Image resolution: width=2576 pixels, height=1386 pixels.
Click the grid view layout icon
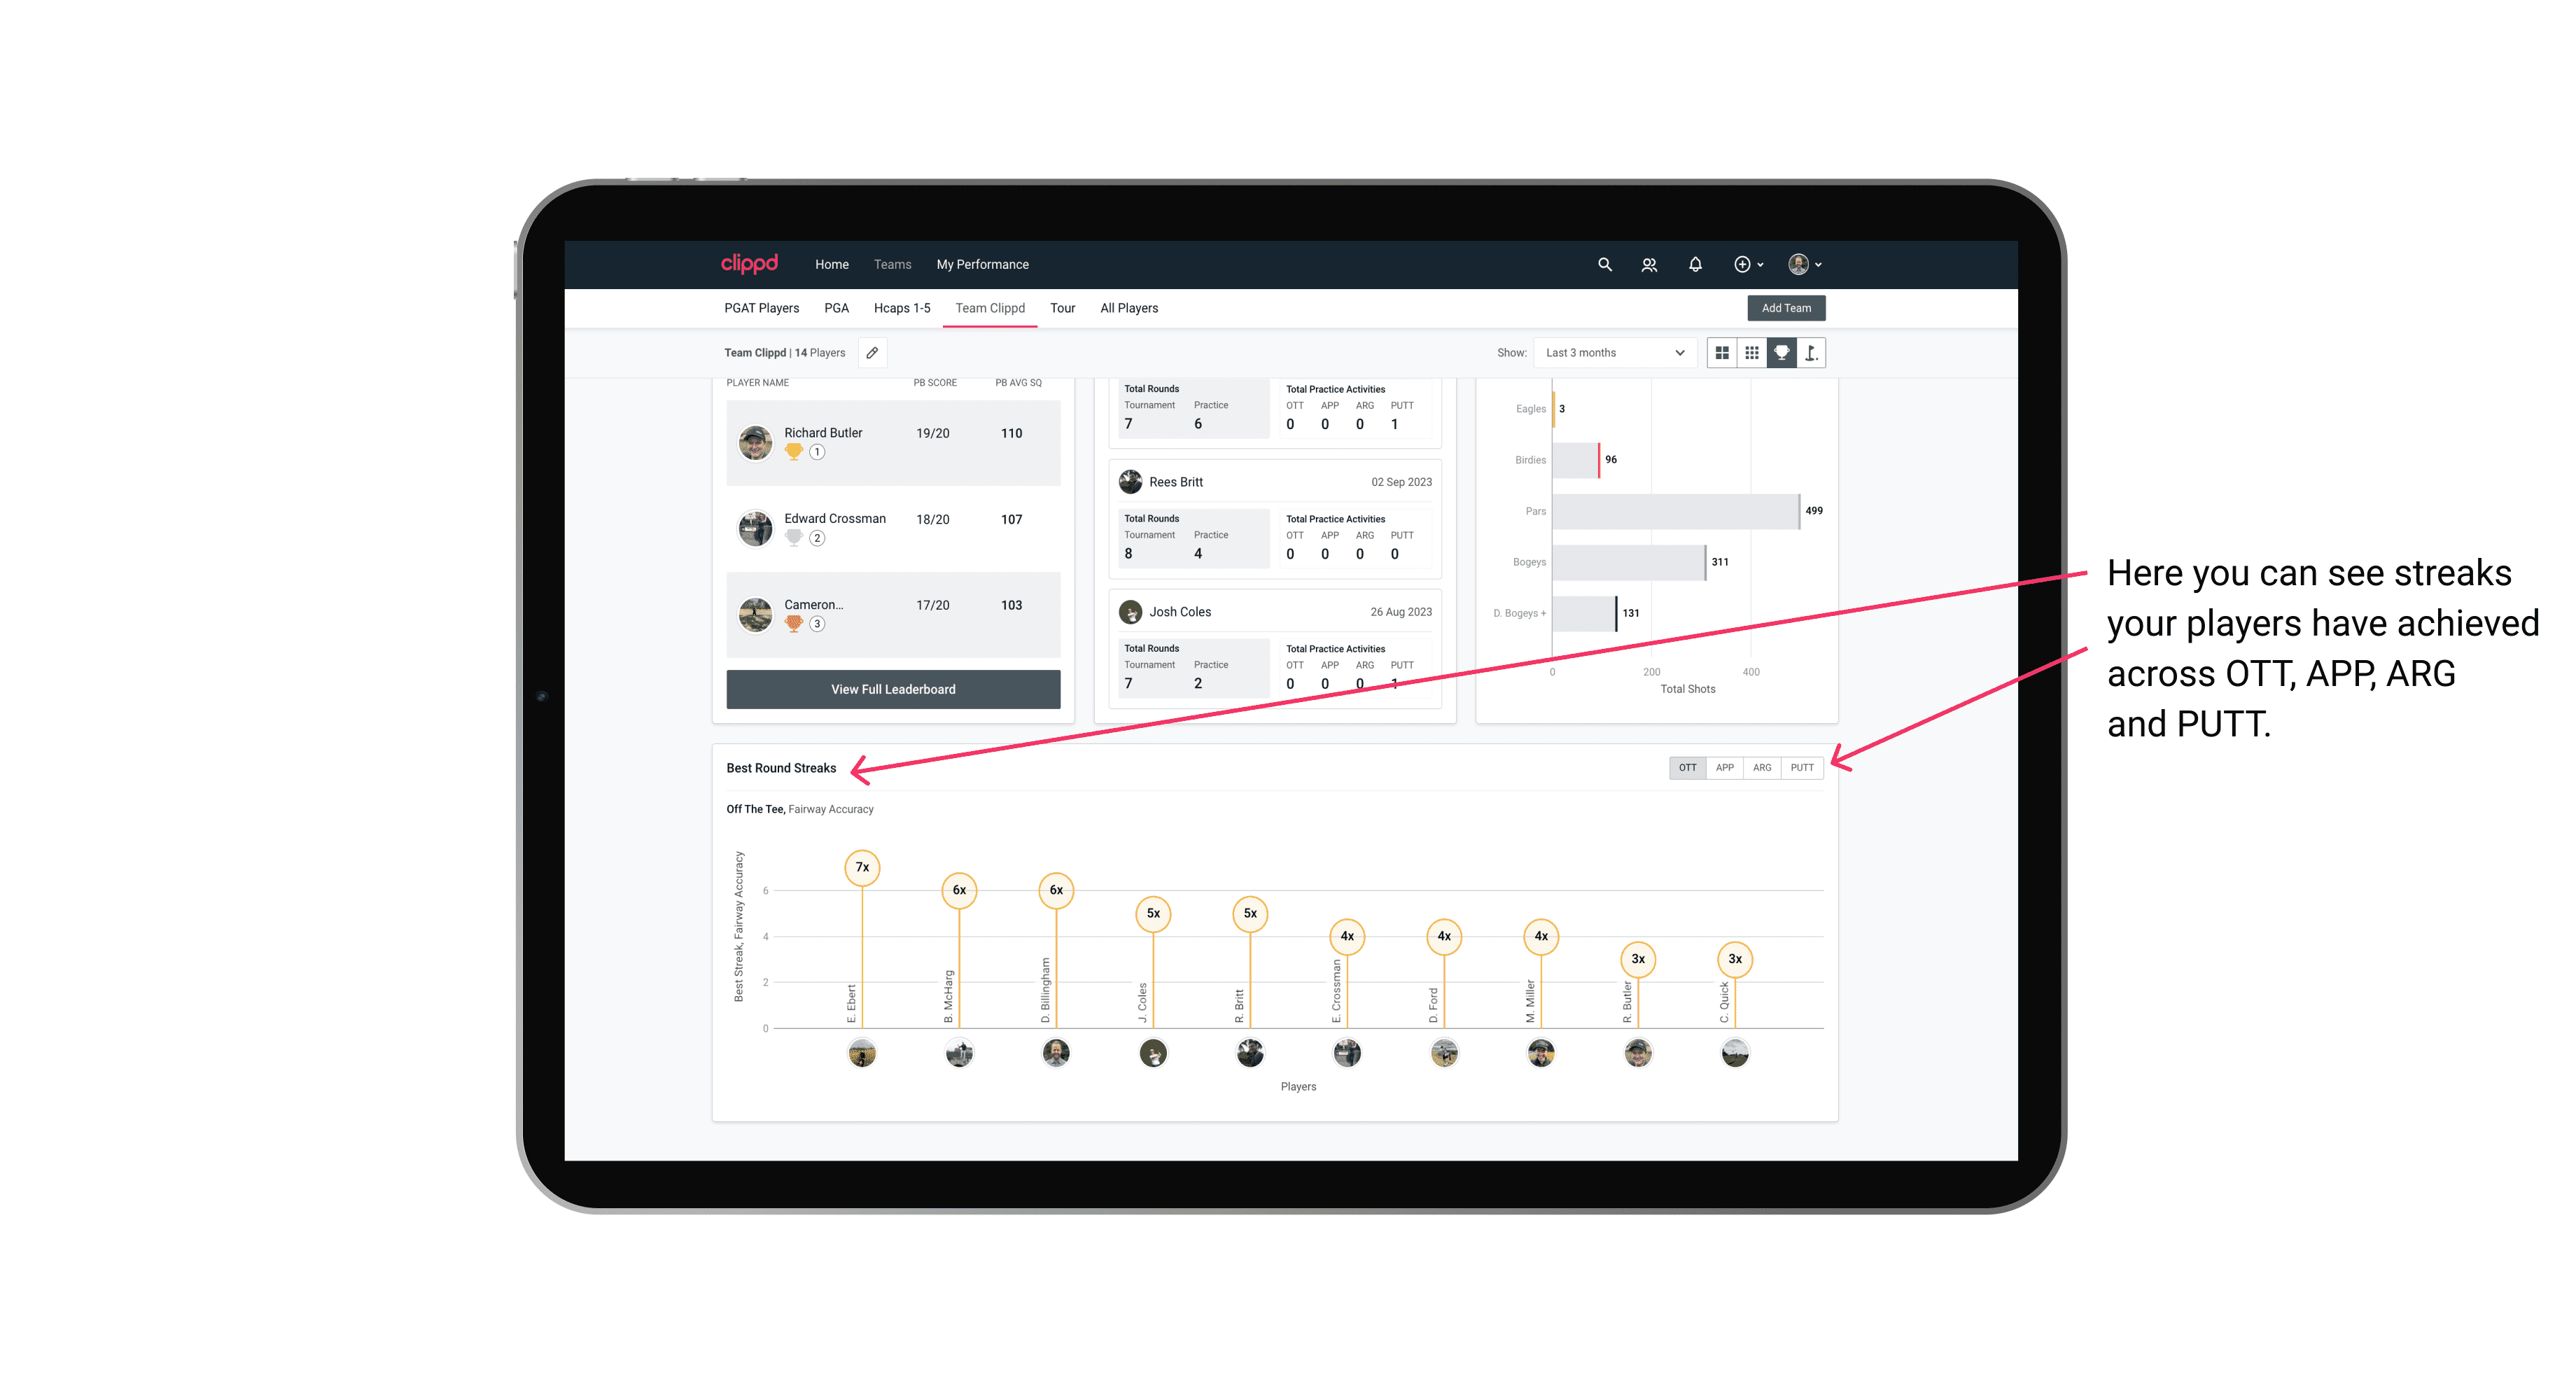click(x=1721, y=353)
